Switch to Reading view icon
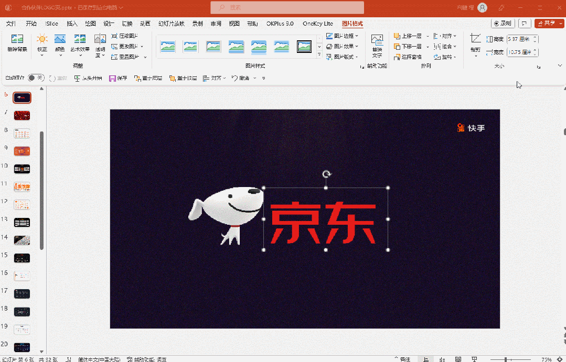The image size is (566, 362). tap(458, 359)
